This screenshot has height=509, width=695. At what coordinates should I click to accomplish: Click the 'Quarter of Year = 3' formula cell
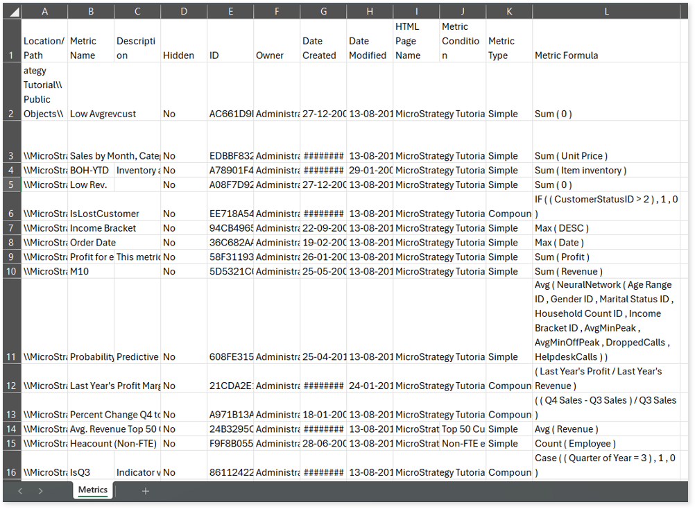[606, 465]
